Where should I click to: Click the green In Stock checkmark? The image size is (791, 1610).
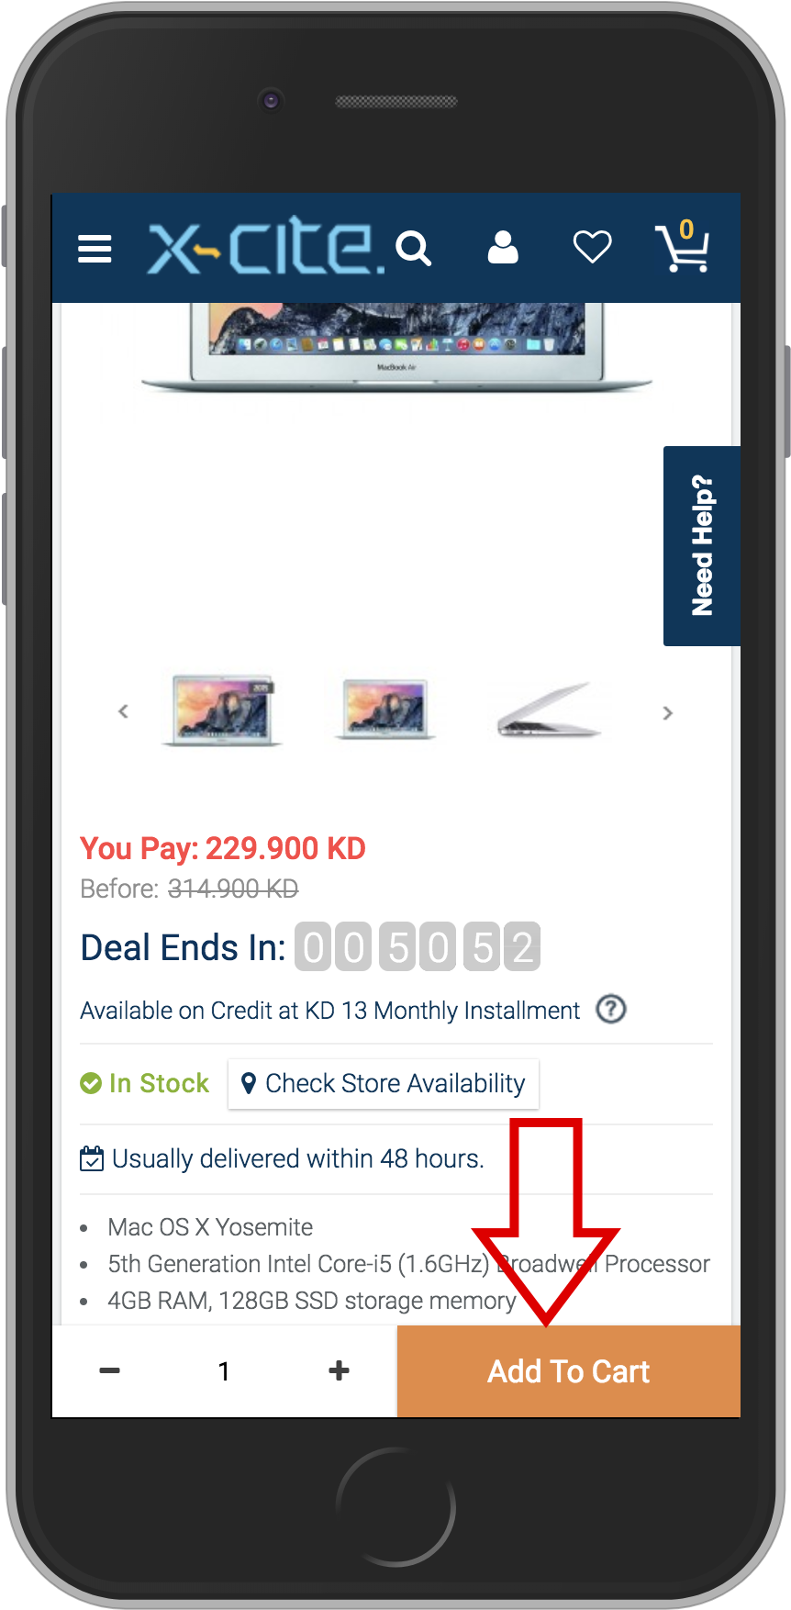[91, 1084]
